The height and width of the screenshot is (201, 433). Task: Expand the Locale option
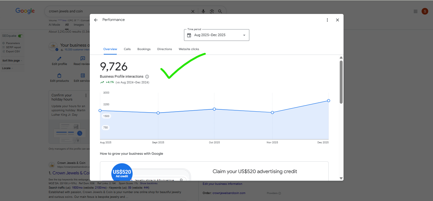(7, 68)
